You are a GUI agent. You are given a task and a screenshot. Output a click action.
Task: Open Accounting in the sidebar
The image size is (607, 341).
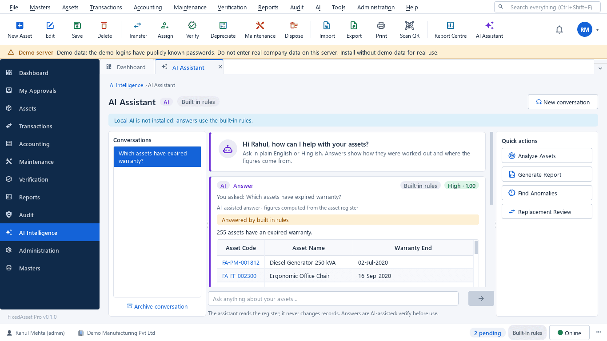[50, 144]
